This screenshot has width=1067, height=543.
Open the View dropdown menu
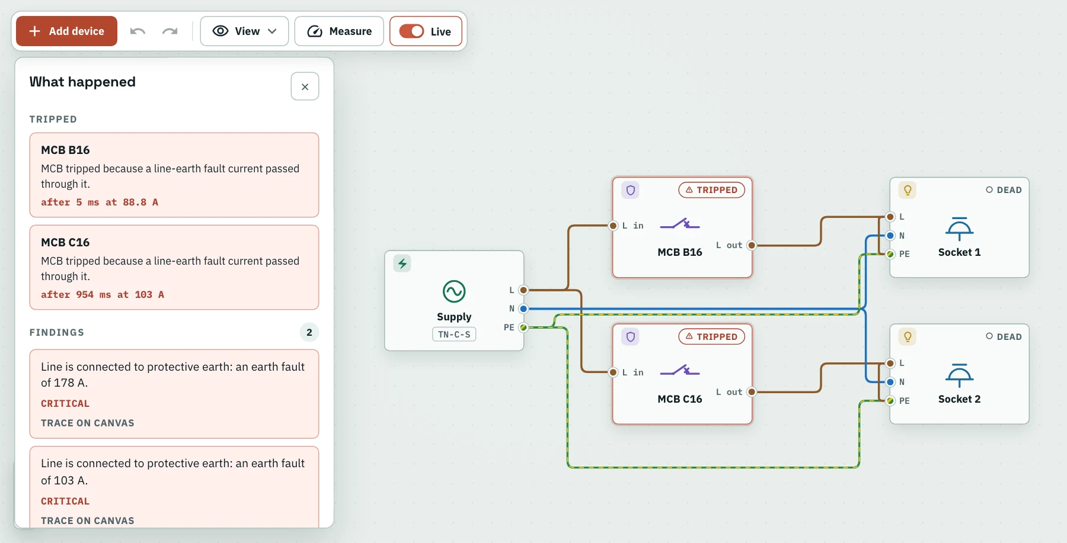[244, 31]
